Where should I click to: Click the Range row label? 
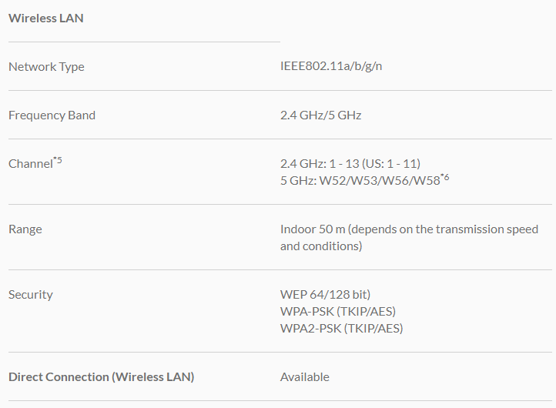[25, 229]
